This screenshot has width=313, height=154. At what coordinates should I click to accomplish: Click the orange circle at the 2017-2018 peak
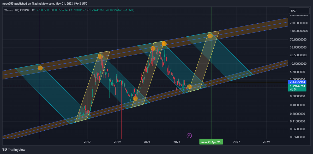100,57
